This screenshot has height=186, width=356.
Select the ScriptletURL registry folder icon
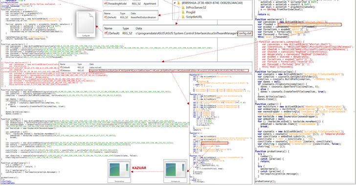pyautogui.click(x=183, y=17)
